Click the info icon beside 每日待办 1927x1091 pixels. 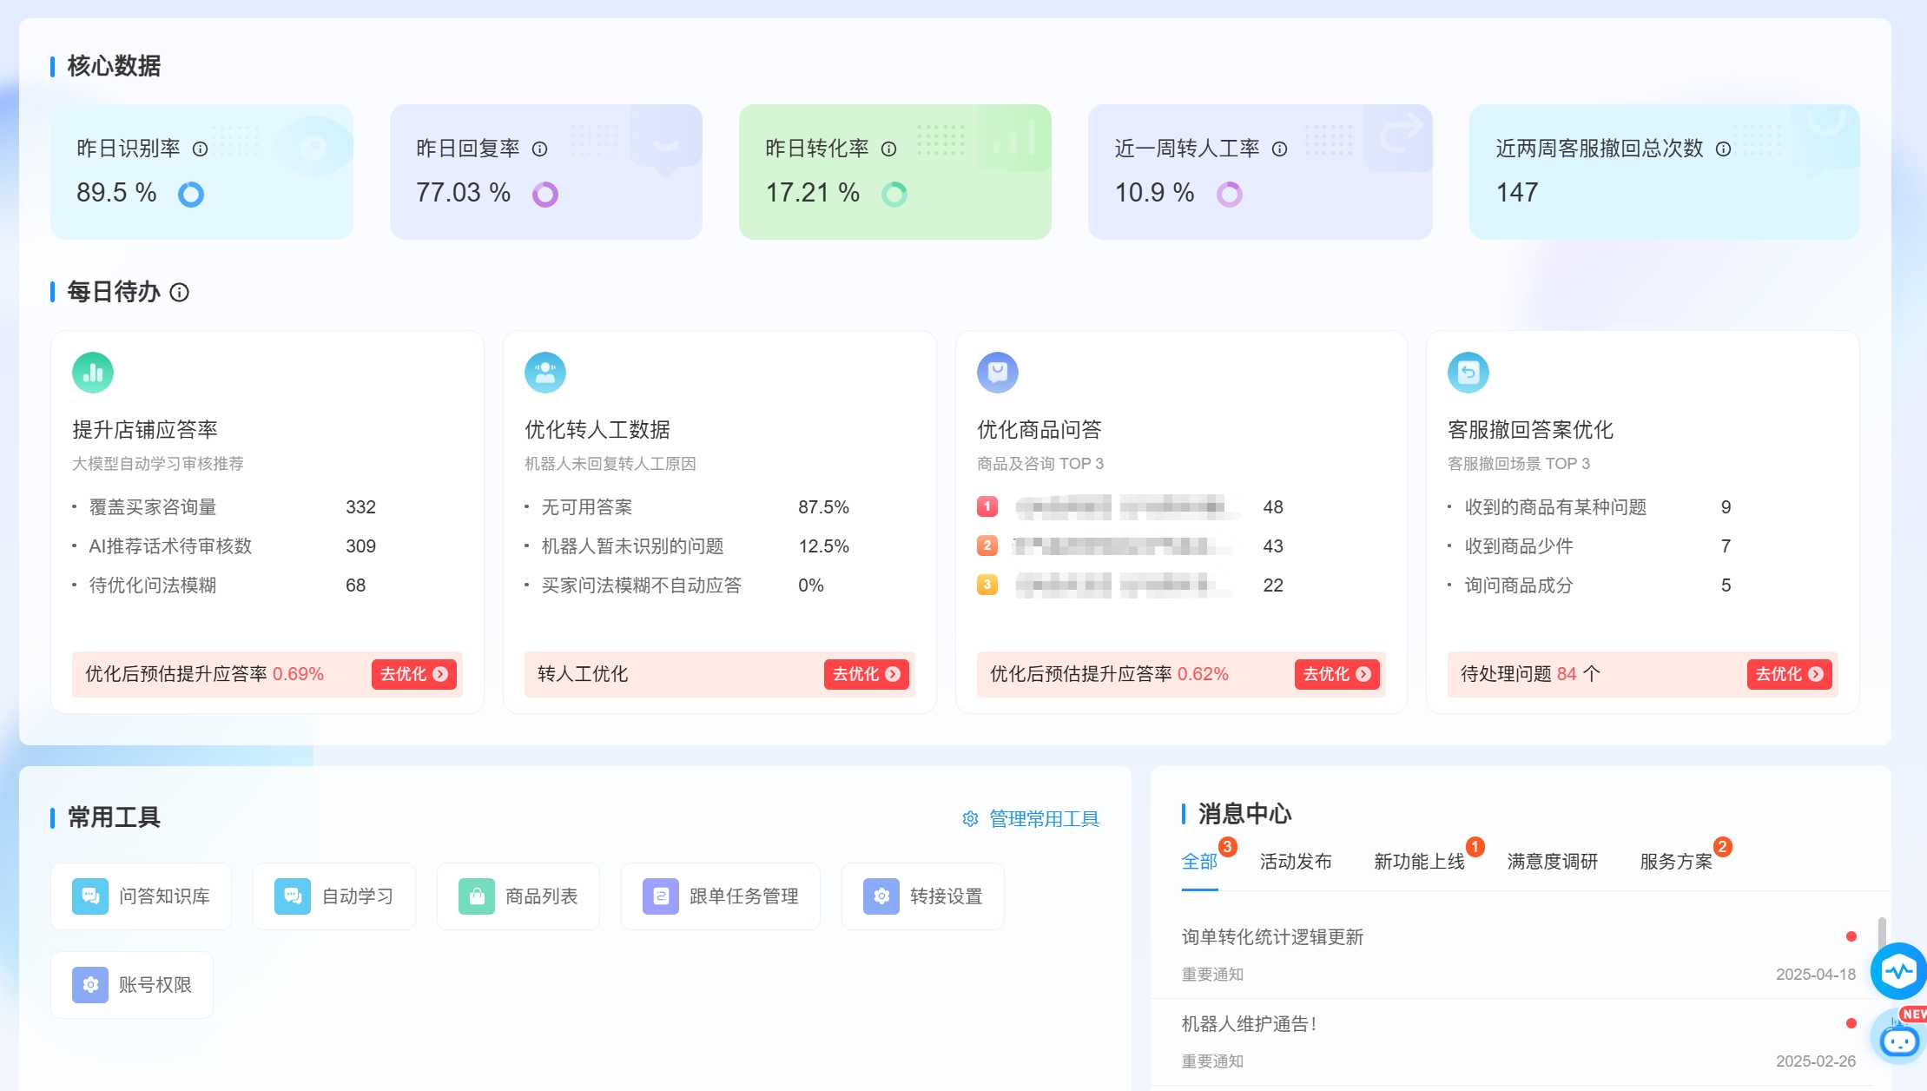[180, 293]
